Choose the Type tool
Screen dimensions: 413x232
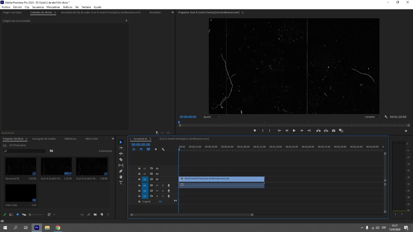point(121,182)
